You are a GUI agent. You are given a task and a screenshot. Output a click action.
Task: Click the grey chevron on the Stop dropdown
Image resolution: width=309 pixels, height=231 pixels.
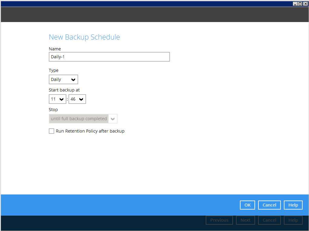(x=113, y=119)
